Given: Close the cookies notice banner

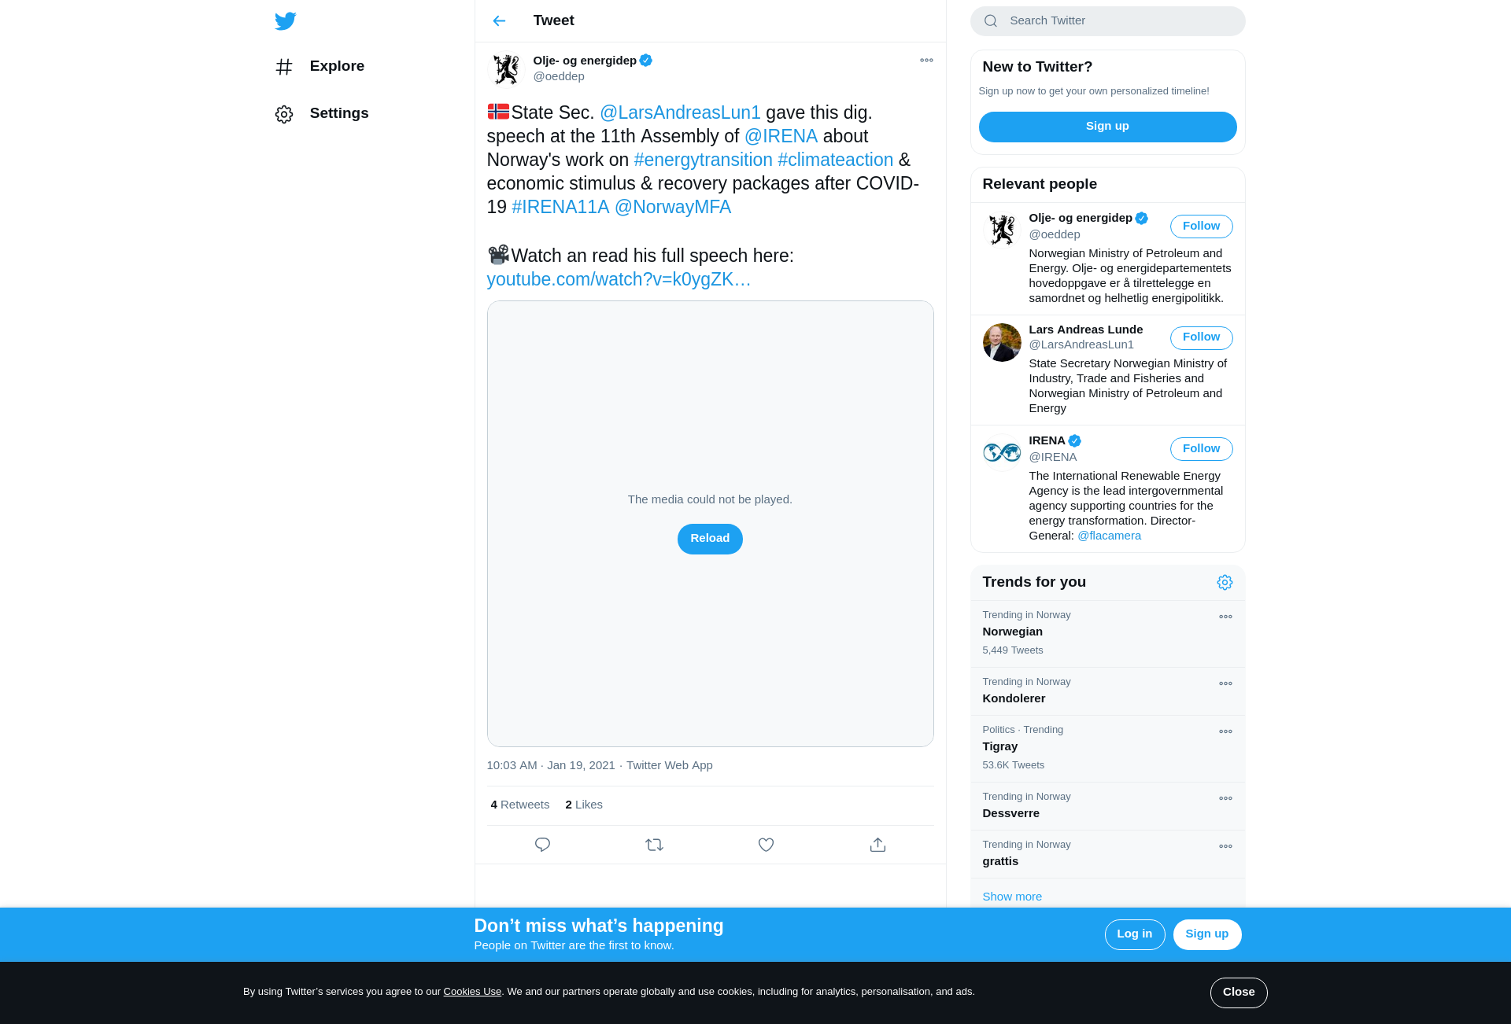Looking at the screenshot, I should coord(1239,993).
